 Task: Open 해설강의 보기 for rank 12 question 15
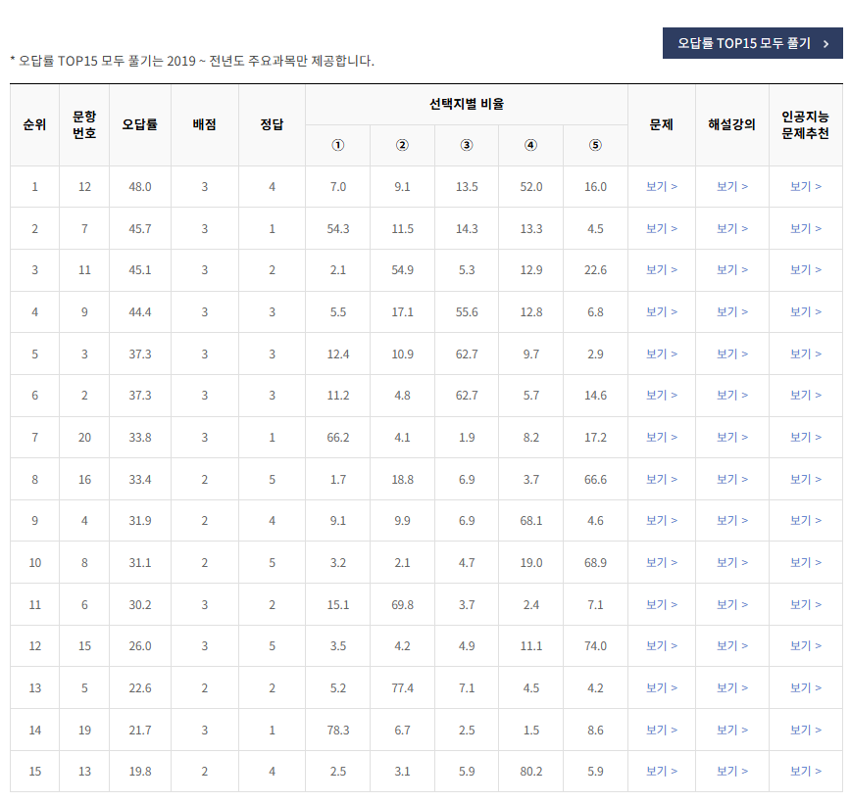point(732,646)
